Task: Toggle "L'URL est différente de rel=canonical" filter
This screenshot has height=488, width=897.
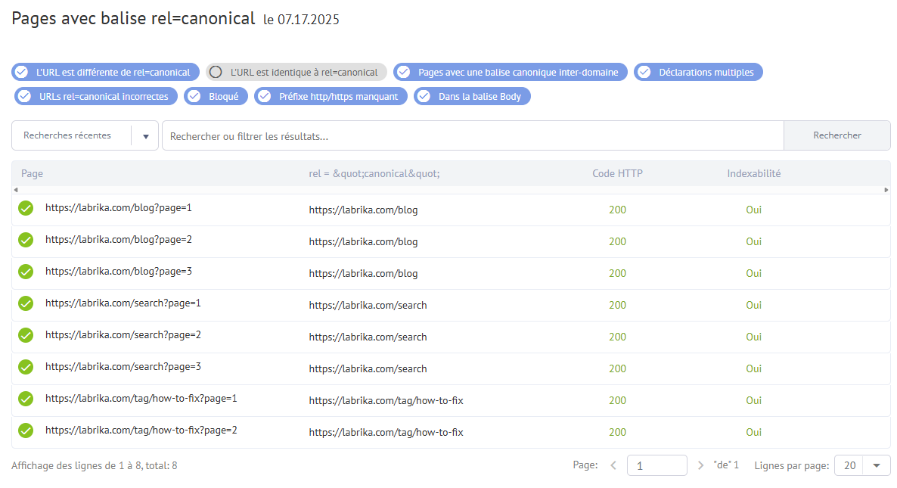Action: click(x=105, y=72)
